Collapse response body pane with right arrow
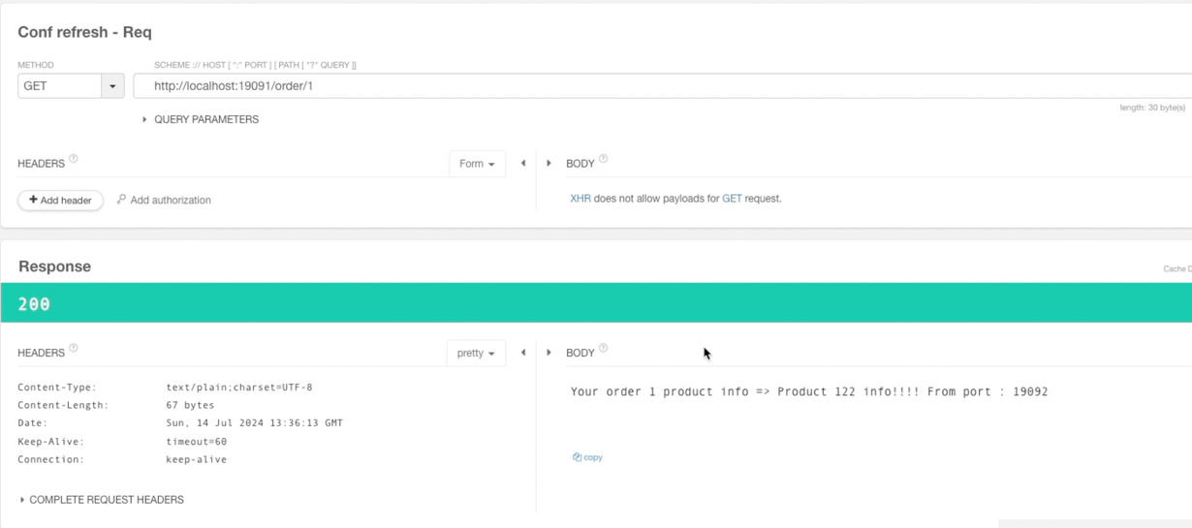This screenshot has width=1192, height=528. pyautogui.click(x=549, y=352)
